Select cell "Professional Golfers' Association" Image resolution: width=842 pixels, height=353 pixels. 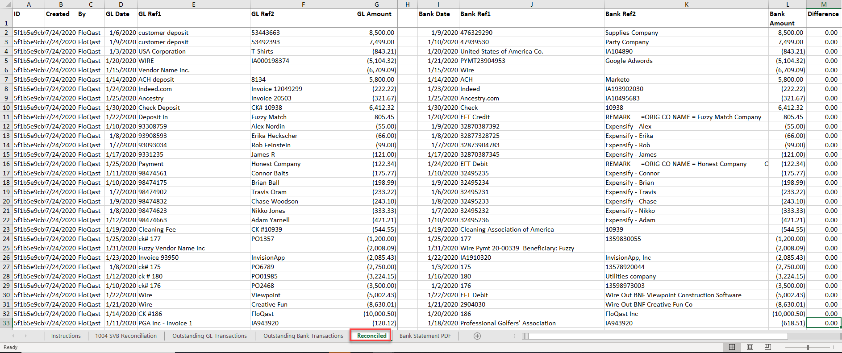(x=532, y=323)
